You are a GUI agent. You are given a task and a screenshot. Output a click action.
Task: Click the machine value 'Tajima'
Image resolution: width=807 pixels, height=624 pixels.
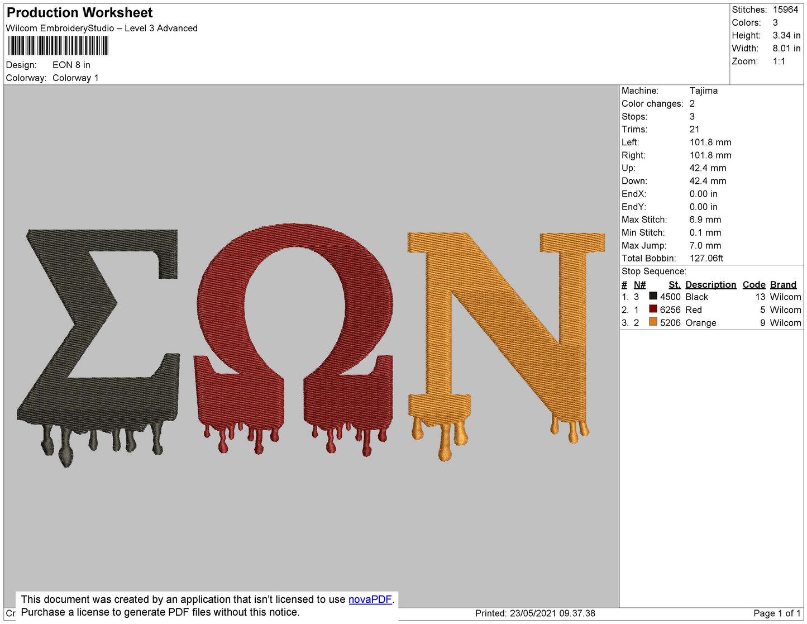[x=704, y=91]
